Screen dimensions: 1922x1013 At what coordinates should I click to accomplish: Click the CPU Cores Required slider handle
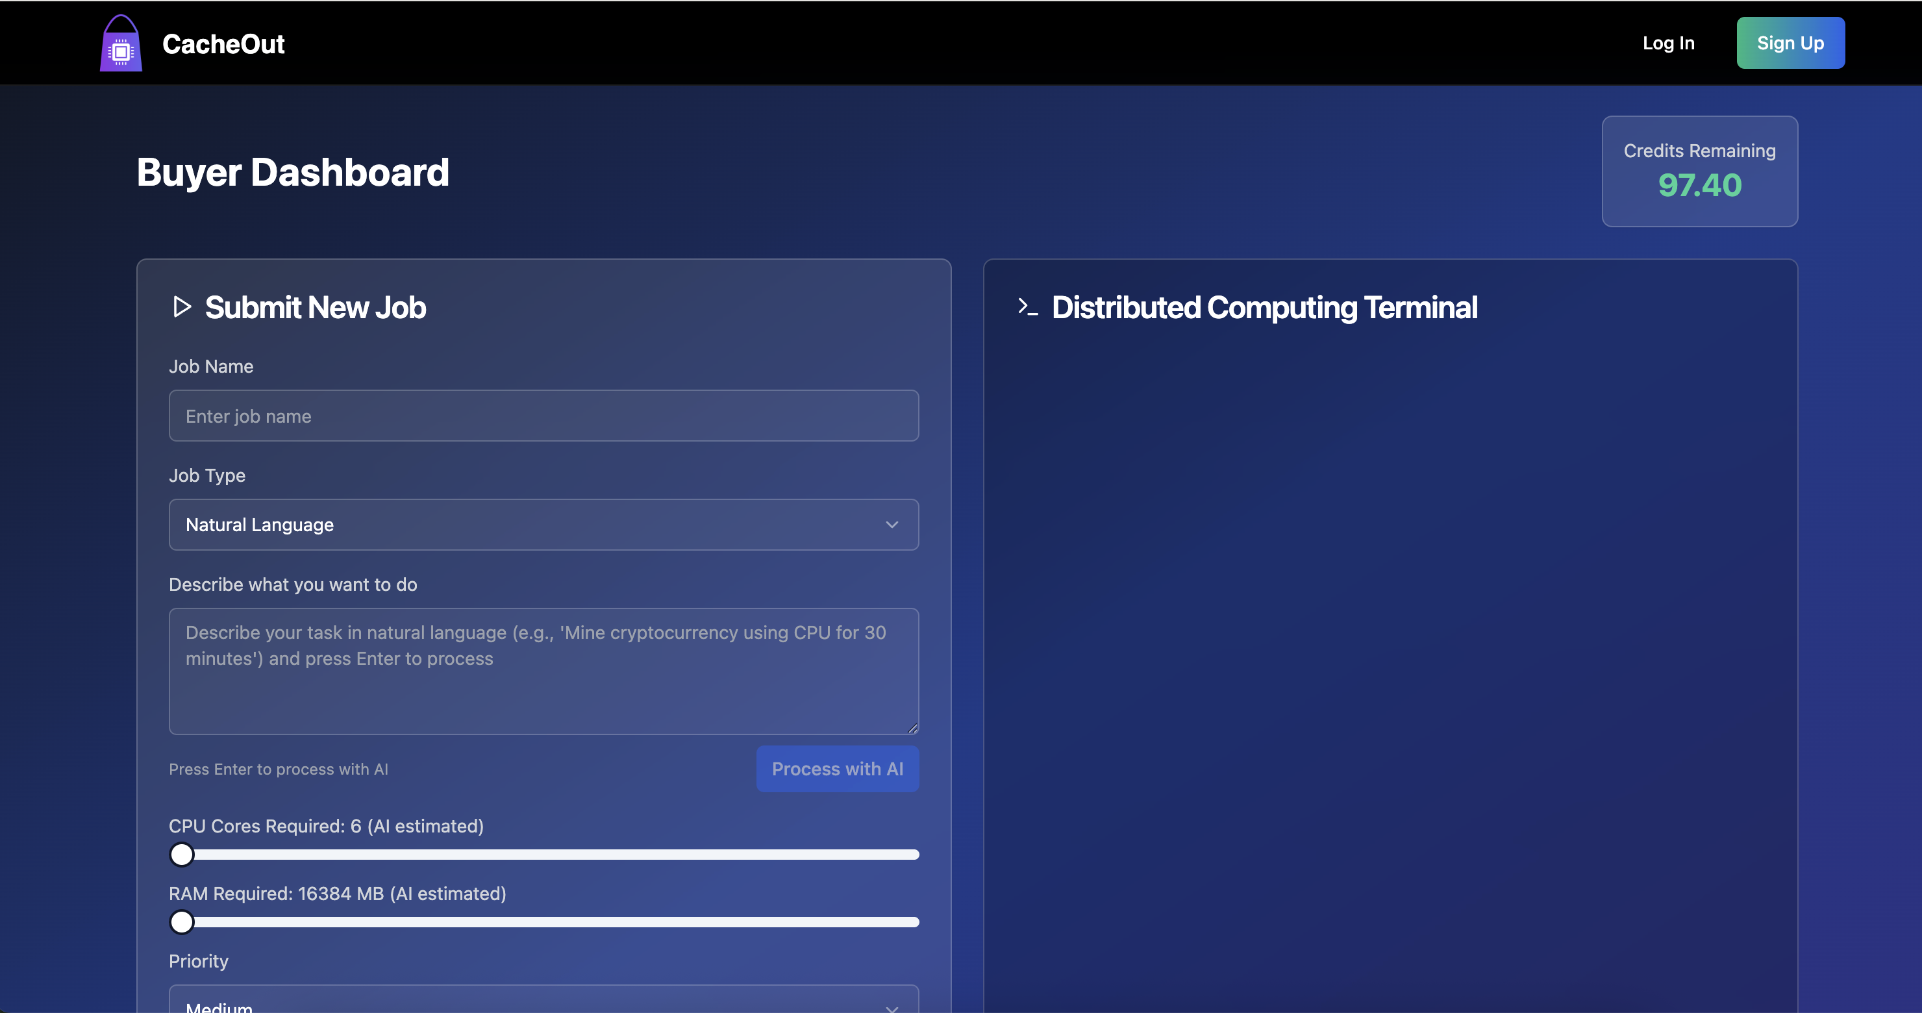181,854
